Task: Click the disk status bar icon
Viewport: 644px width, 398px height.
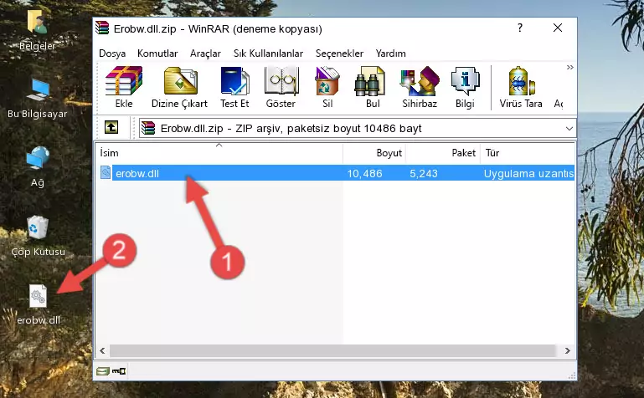Action: click(103, 371)
